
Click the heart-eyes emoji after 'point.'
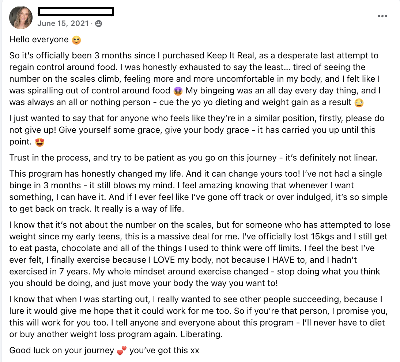click(x=39, y=142)
